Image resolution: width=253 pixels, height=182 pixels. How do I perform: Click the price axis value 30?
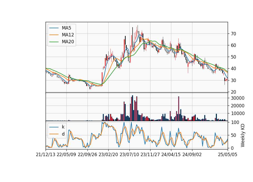pos(233,80)
